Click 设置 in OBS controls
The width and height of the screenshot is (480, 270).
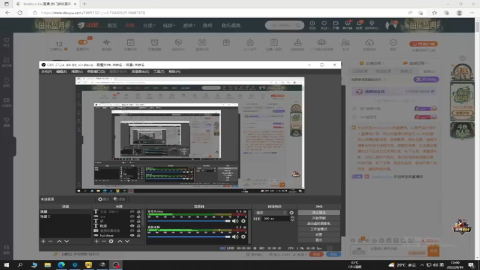(319, 235)
